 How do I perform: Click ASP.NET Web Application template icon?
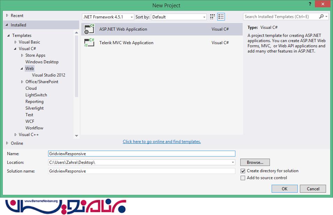point(89,29)
